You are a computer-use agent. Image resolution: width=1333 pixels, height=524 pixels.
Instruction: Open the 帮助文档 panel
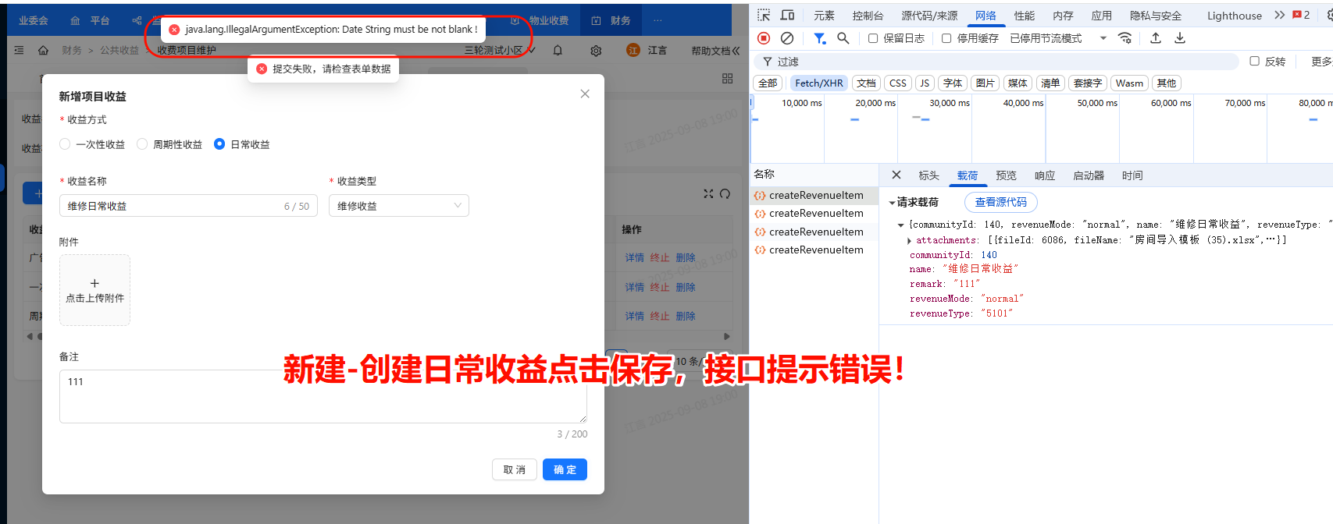pyautogui.click(x=715, y=51)
